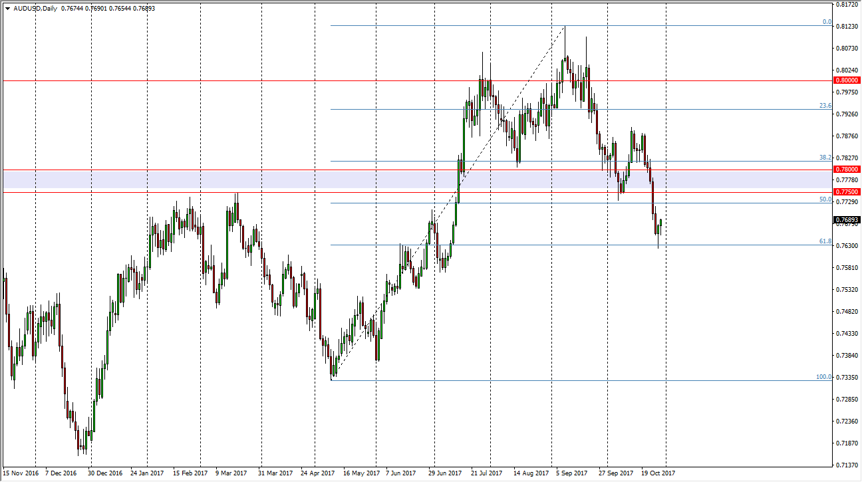Viewport: 862px width, 482px height.
Task: Click the 29 Jun 2017 date label
Action: pyautogui.click(x=446, y=473)
